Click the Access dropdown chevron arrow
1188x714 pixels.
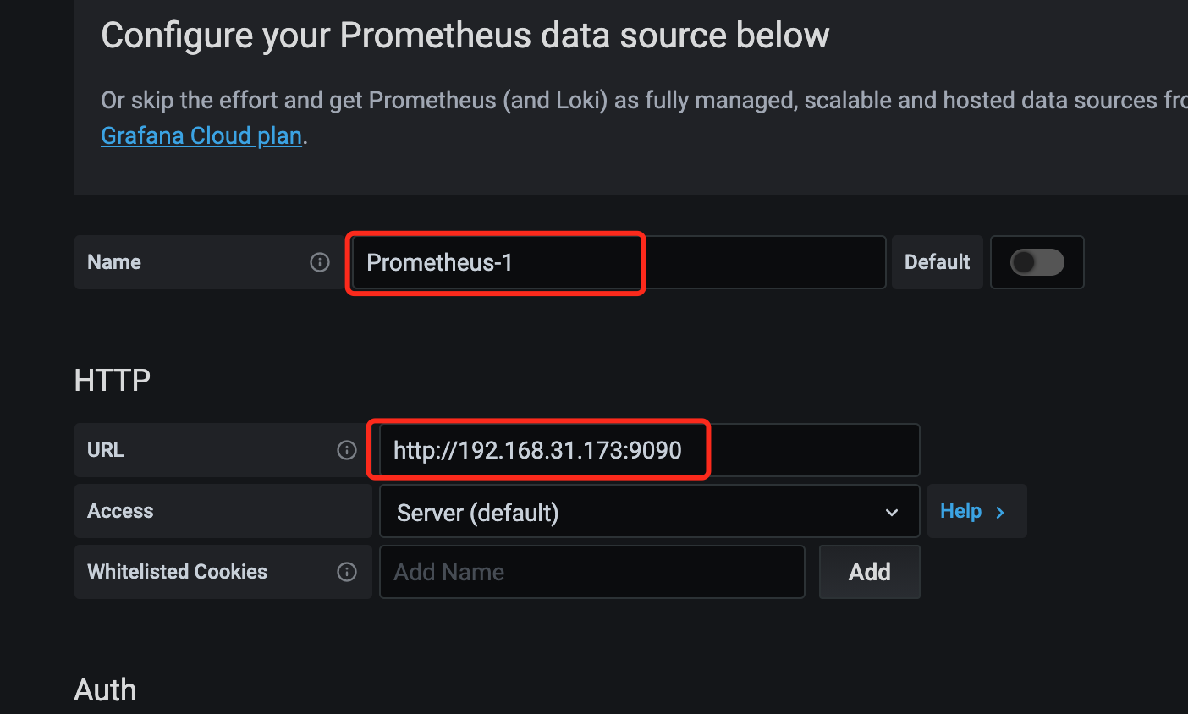[892, 513]
